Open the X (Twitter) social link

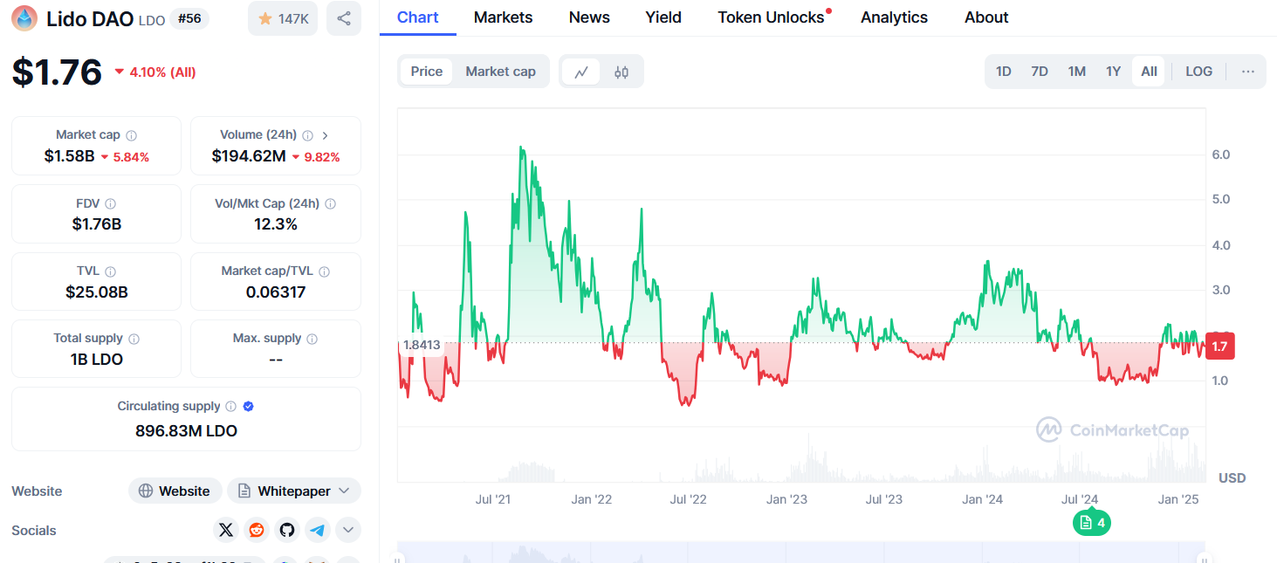point(226,530)
